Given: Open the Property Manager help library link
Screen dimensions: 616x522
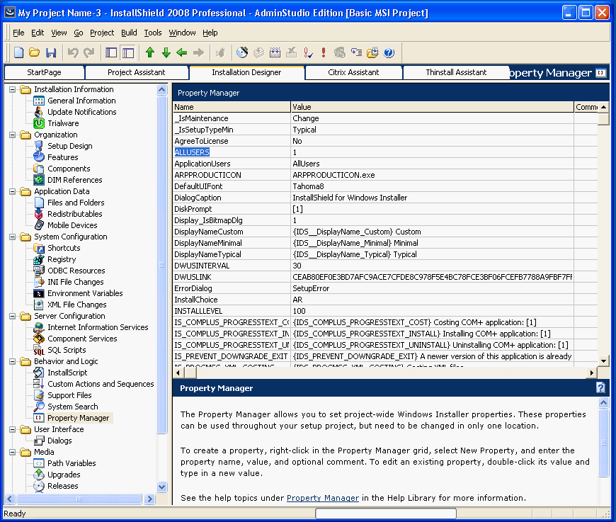Looking at the screenshot, I should 322,498.
